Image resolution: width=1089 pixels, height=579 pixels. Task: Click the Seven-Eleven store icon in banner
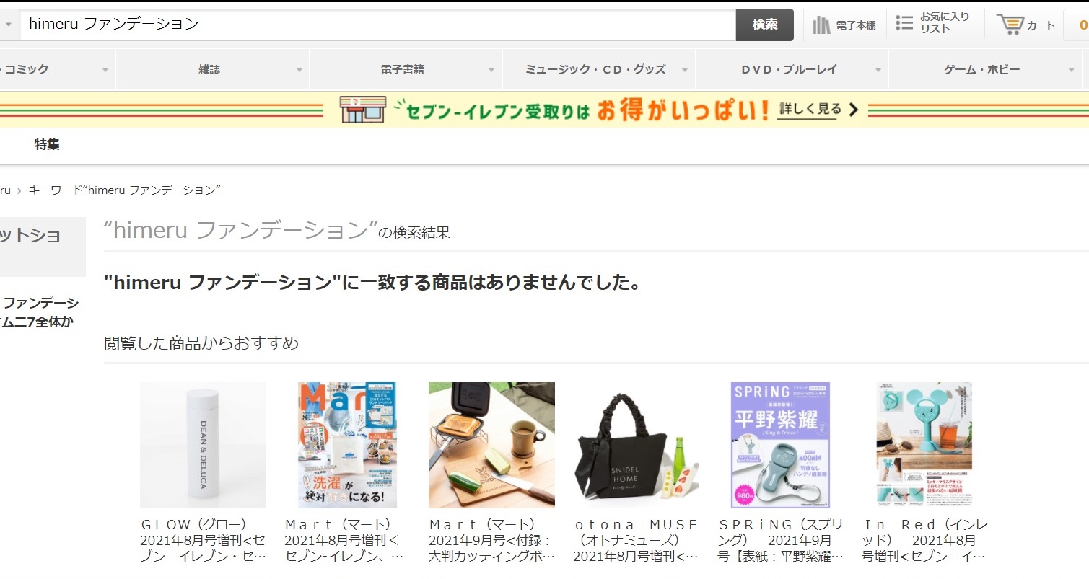pos(362,110)
